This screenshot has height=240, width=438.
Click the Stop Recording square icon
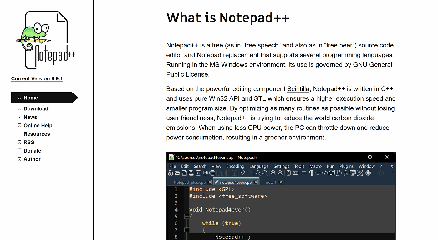(x=375, y=173)
